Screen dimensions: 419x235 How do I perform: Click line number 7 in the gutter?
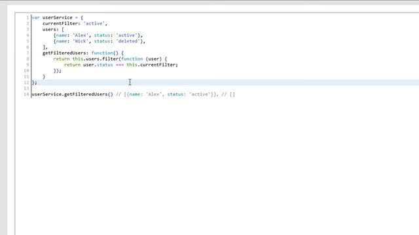coord(27,53)
